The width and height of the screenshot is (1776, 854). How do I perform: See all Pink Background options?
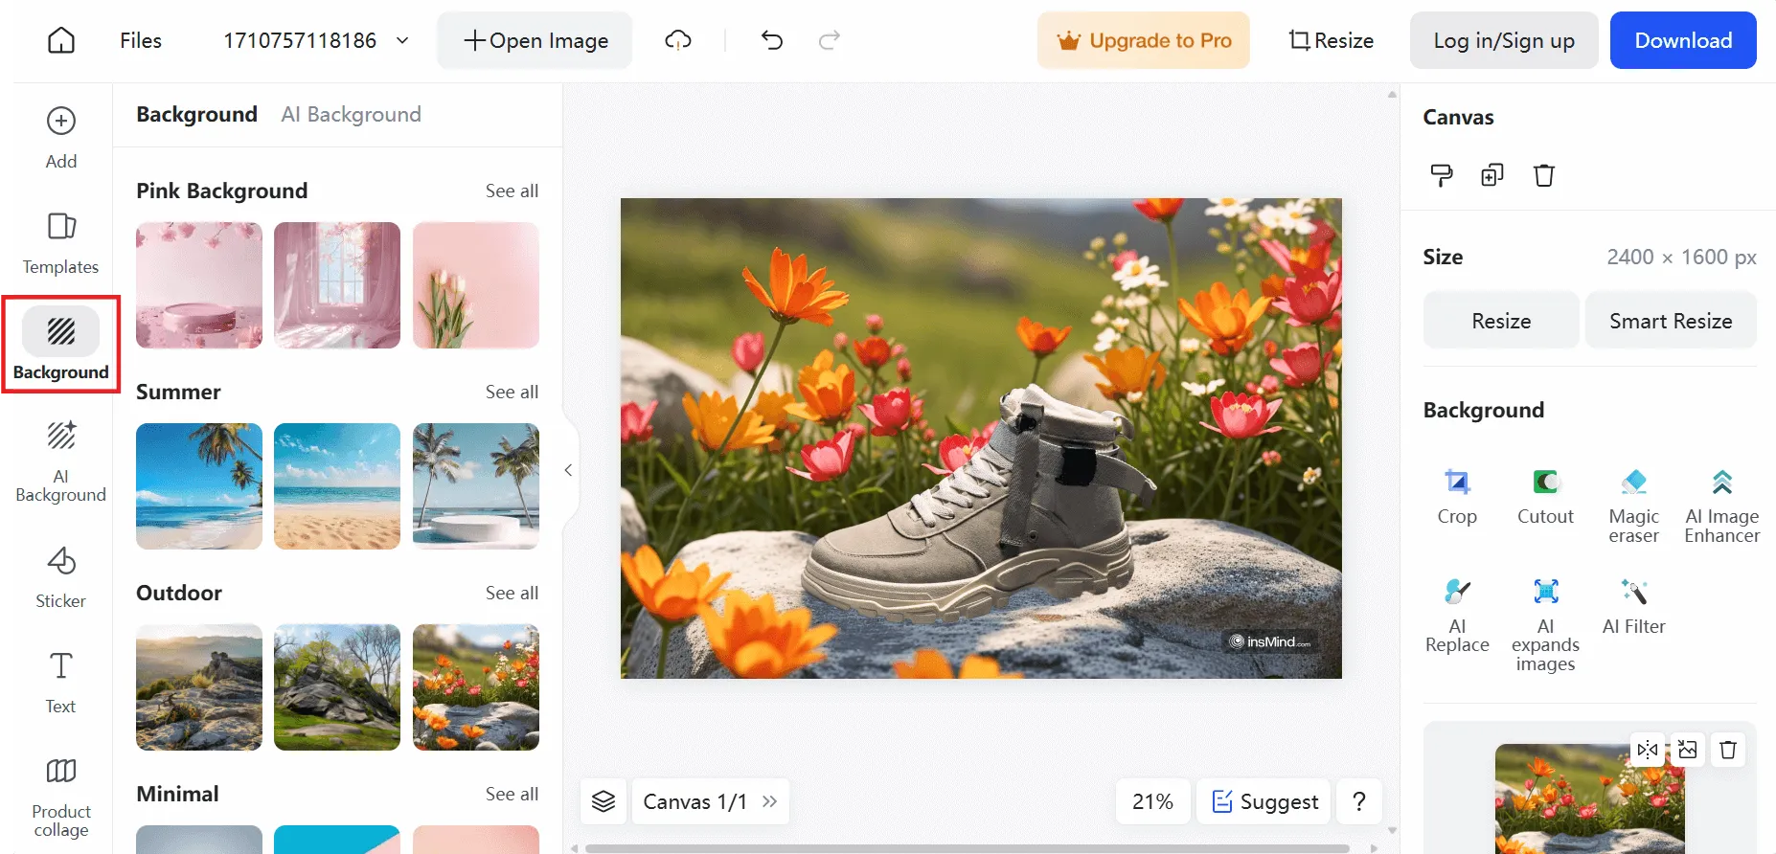(x=512, y=191)
